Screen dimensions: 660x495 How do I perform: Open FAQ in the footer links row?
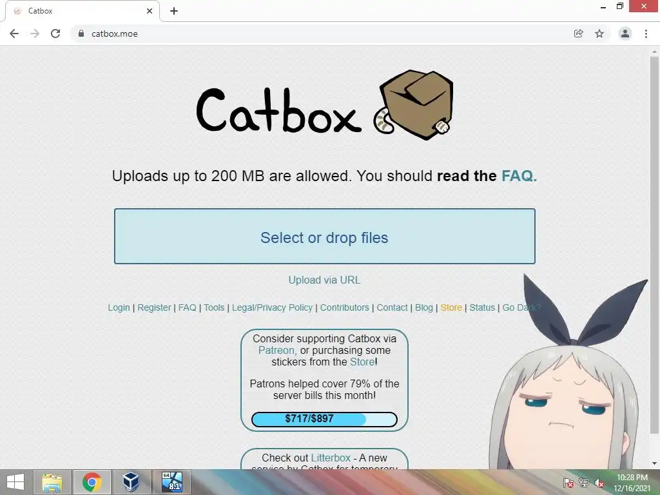188,307
